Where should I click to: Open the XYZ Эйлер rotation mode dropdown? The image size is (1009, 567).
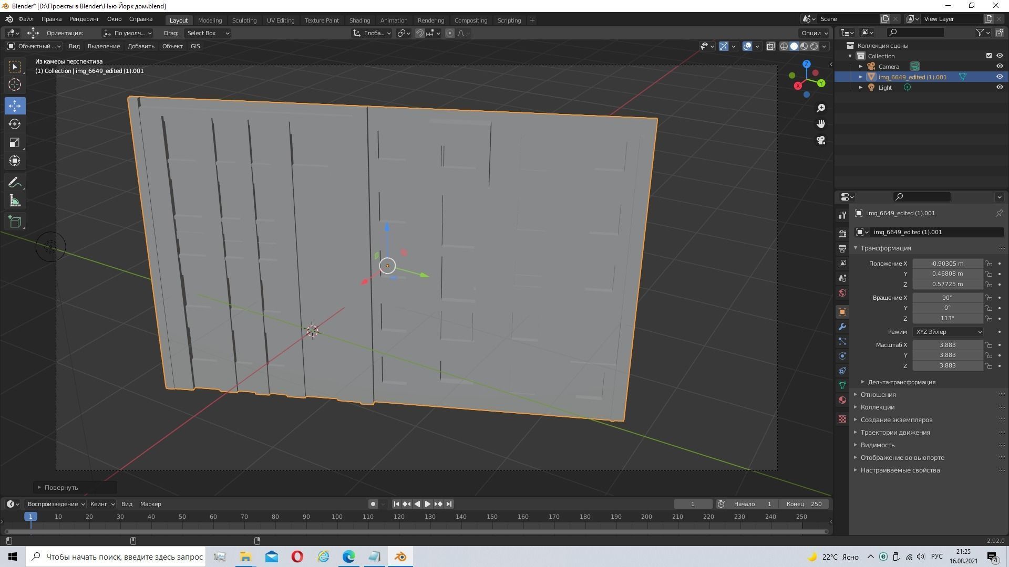point(948,332)
